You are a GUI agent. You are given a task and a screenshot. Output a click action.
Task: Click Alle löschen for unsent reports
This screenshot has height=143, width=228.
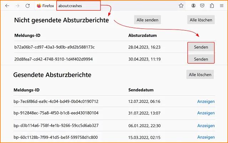click(201, 20)
